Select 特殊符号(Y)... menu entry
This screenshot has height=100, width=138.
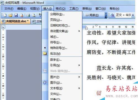[x=62, y=48]
